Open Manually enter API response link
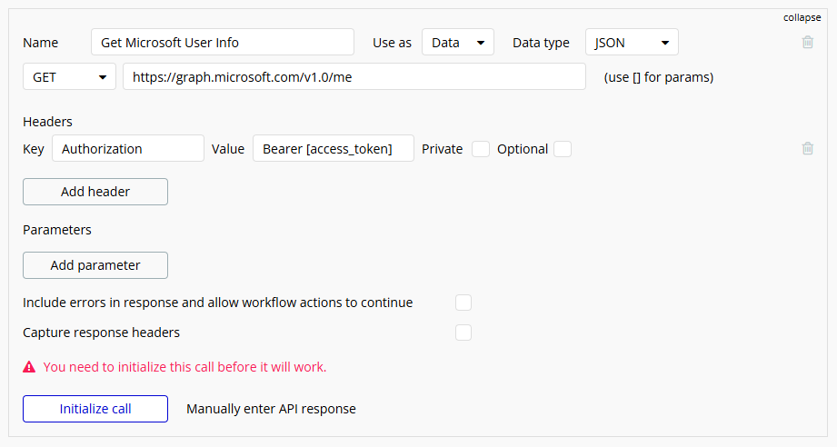This screenshot has height=447, width=837. tap(271, 409)
